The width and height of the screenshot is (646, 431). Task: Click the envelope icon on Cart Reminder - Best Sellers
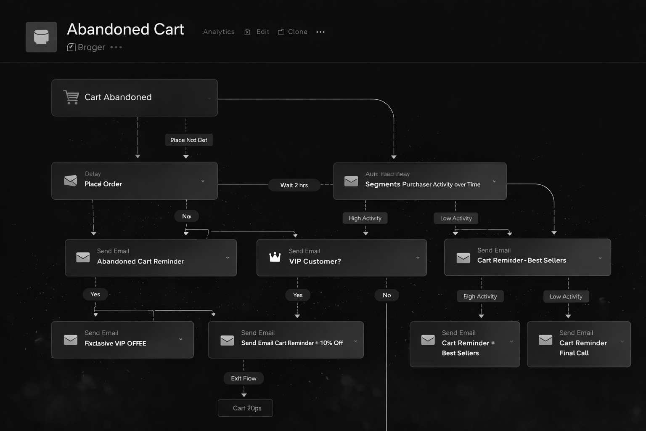click(x=463, y=257)
